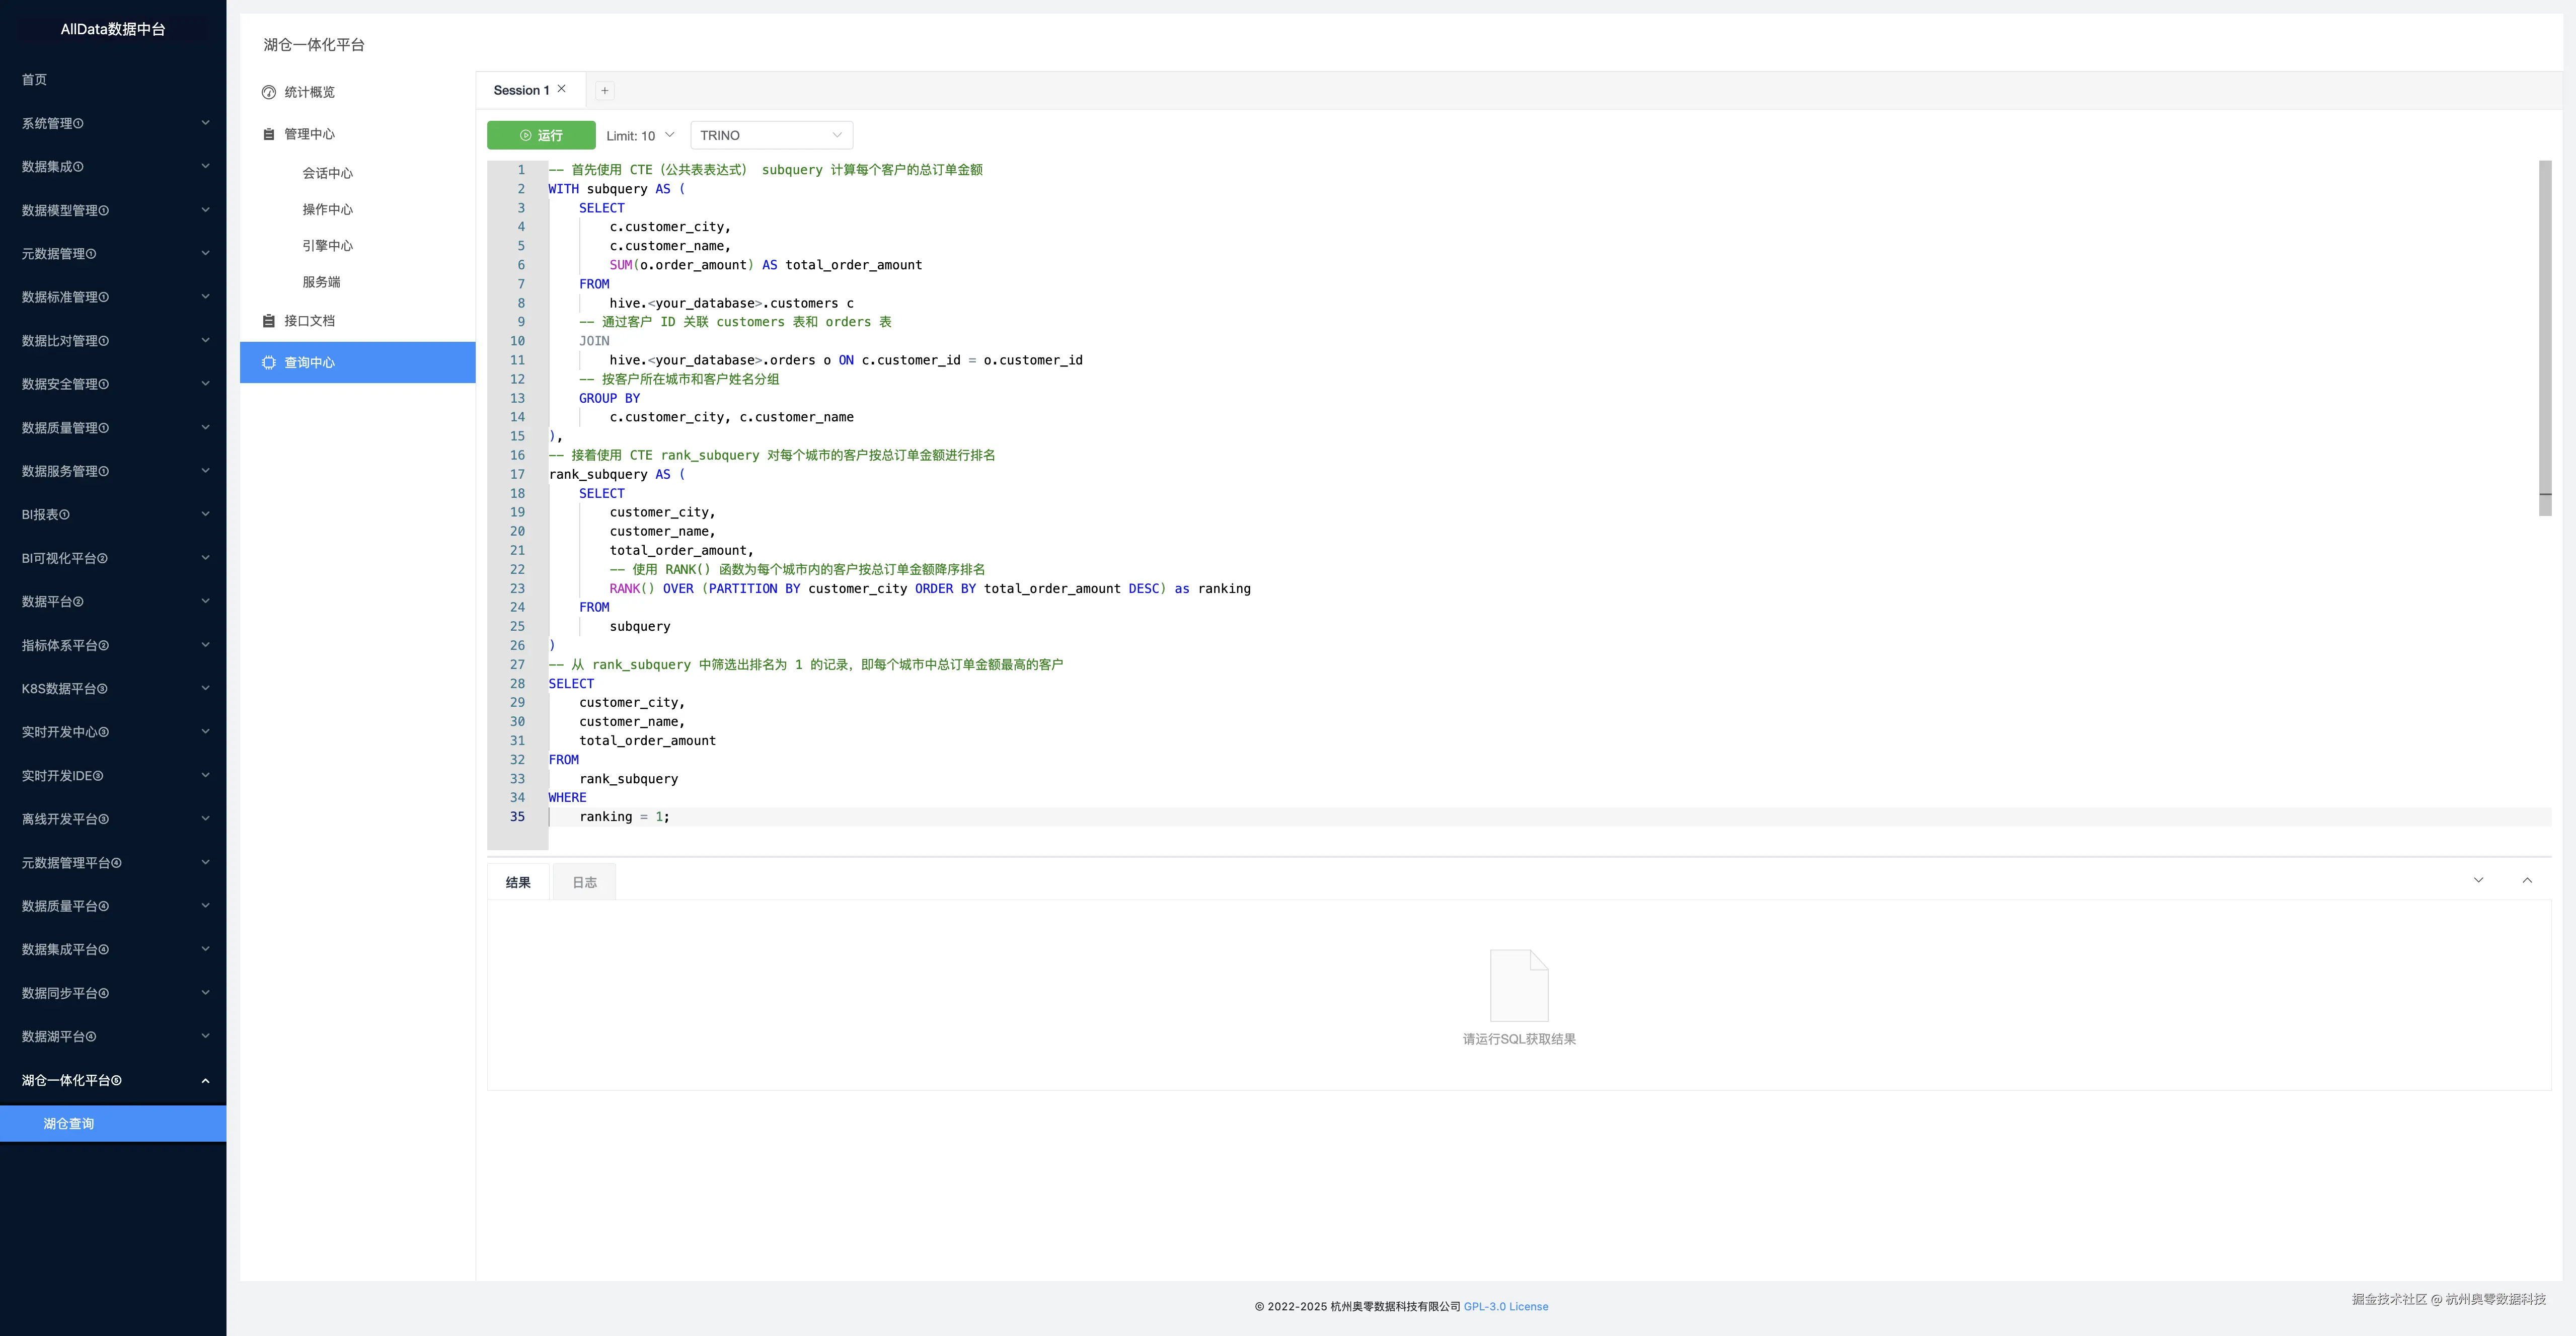
Task: Go to 首页 in sidebar
Action: 113,80
